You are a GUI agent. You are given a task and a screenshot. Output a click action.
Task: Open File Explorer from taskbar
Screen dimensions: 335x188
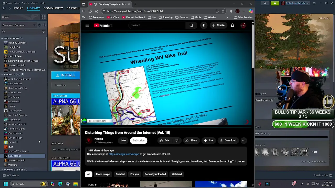pos(75,184)
